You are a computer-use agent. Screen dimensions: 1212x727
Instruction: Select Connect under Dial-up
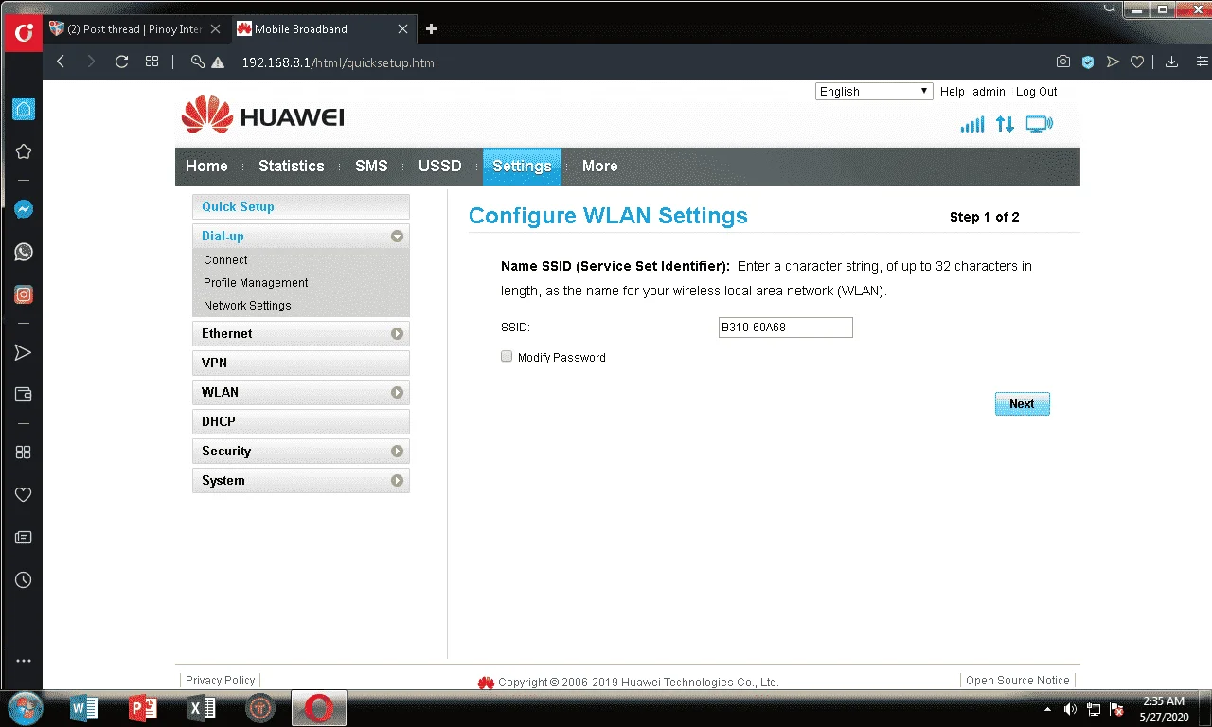(225, 260)
